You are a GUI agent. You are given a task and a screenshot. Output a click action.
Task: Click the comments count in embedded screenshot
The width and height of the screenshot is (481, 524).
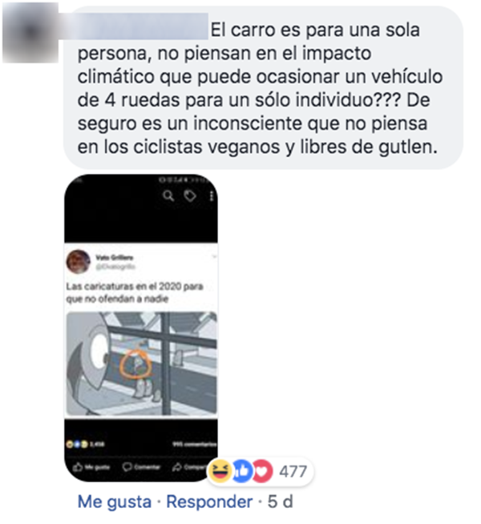pyautogui.click(x=195, y=444)
